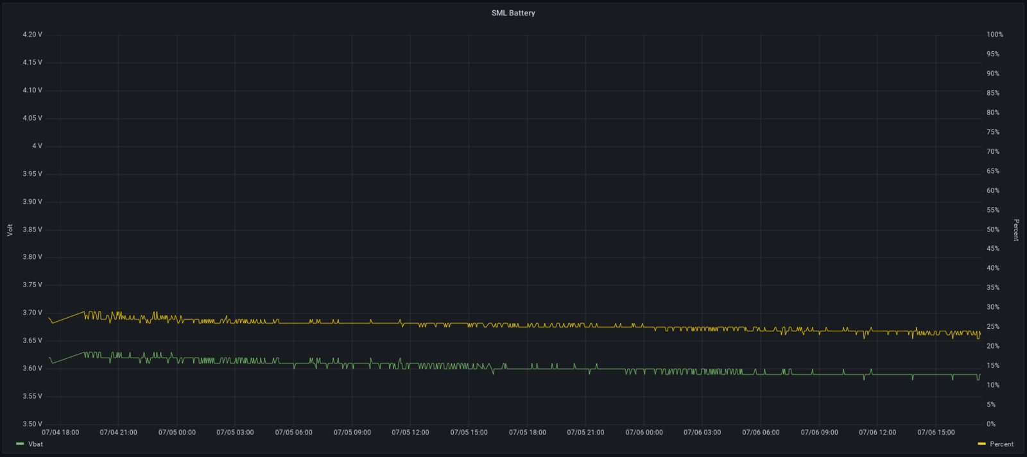Click the 07/05 18:00 time label
The height and width of the screenshot is (457, 1027).
tap(528, 433)
